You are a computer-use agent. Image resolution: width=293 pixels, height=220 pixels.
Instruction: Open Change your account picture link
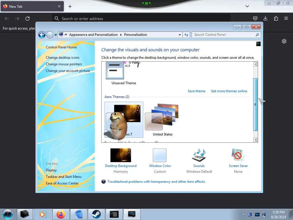click(x=68, y=71)
